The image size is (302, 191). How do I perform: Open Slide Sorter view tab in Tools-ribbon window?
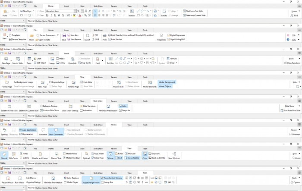pyautogui.click(x=53, y=188)
